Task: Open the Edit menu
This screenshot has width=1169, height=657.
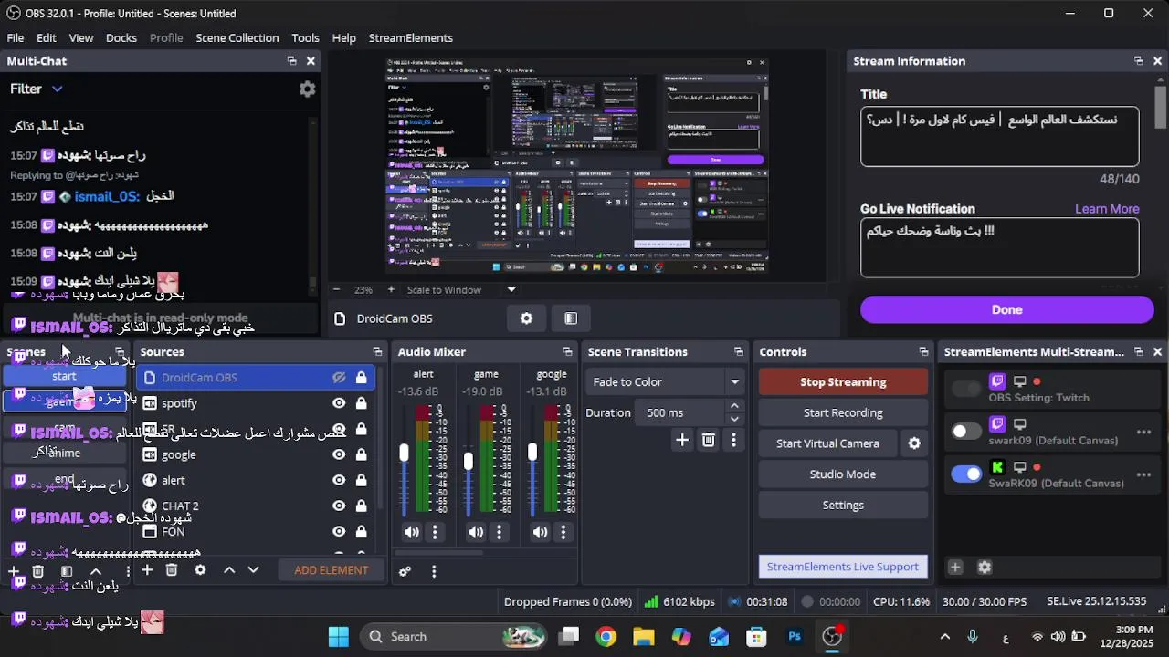Action: tap(47, 38)
